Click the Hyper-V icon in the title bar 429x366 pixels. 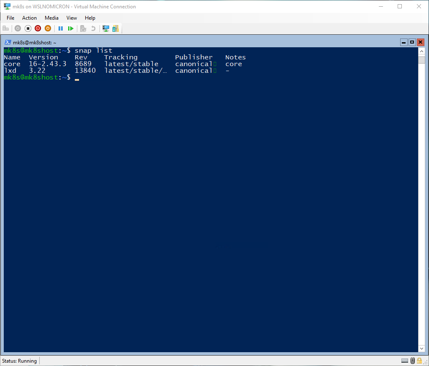coord(6,6)
